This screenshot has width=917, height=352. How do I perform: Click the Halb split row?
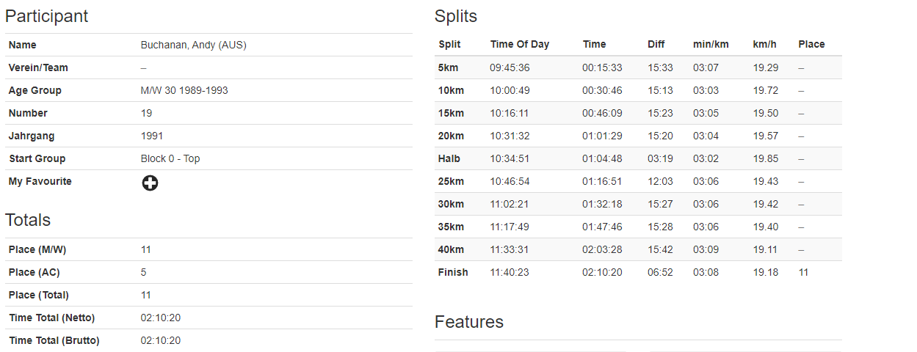pyautogui.click(x=638, y=158)
